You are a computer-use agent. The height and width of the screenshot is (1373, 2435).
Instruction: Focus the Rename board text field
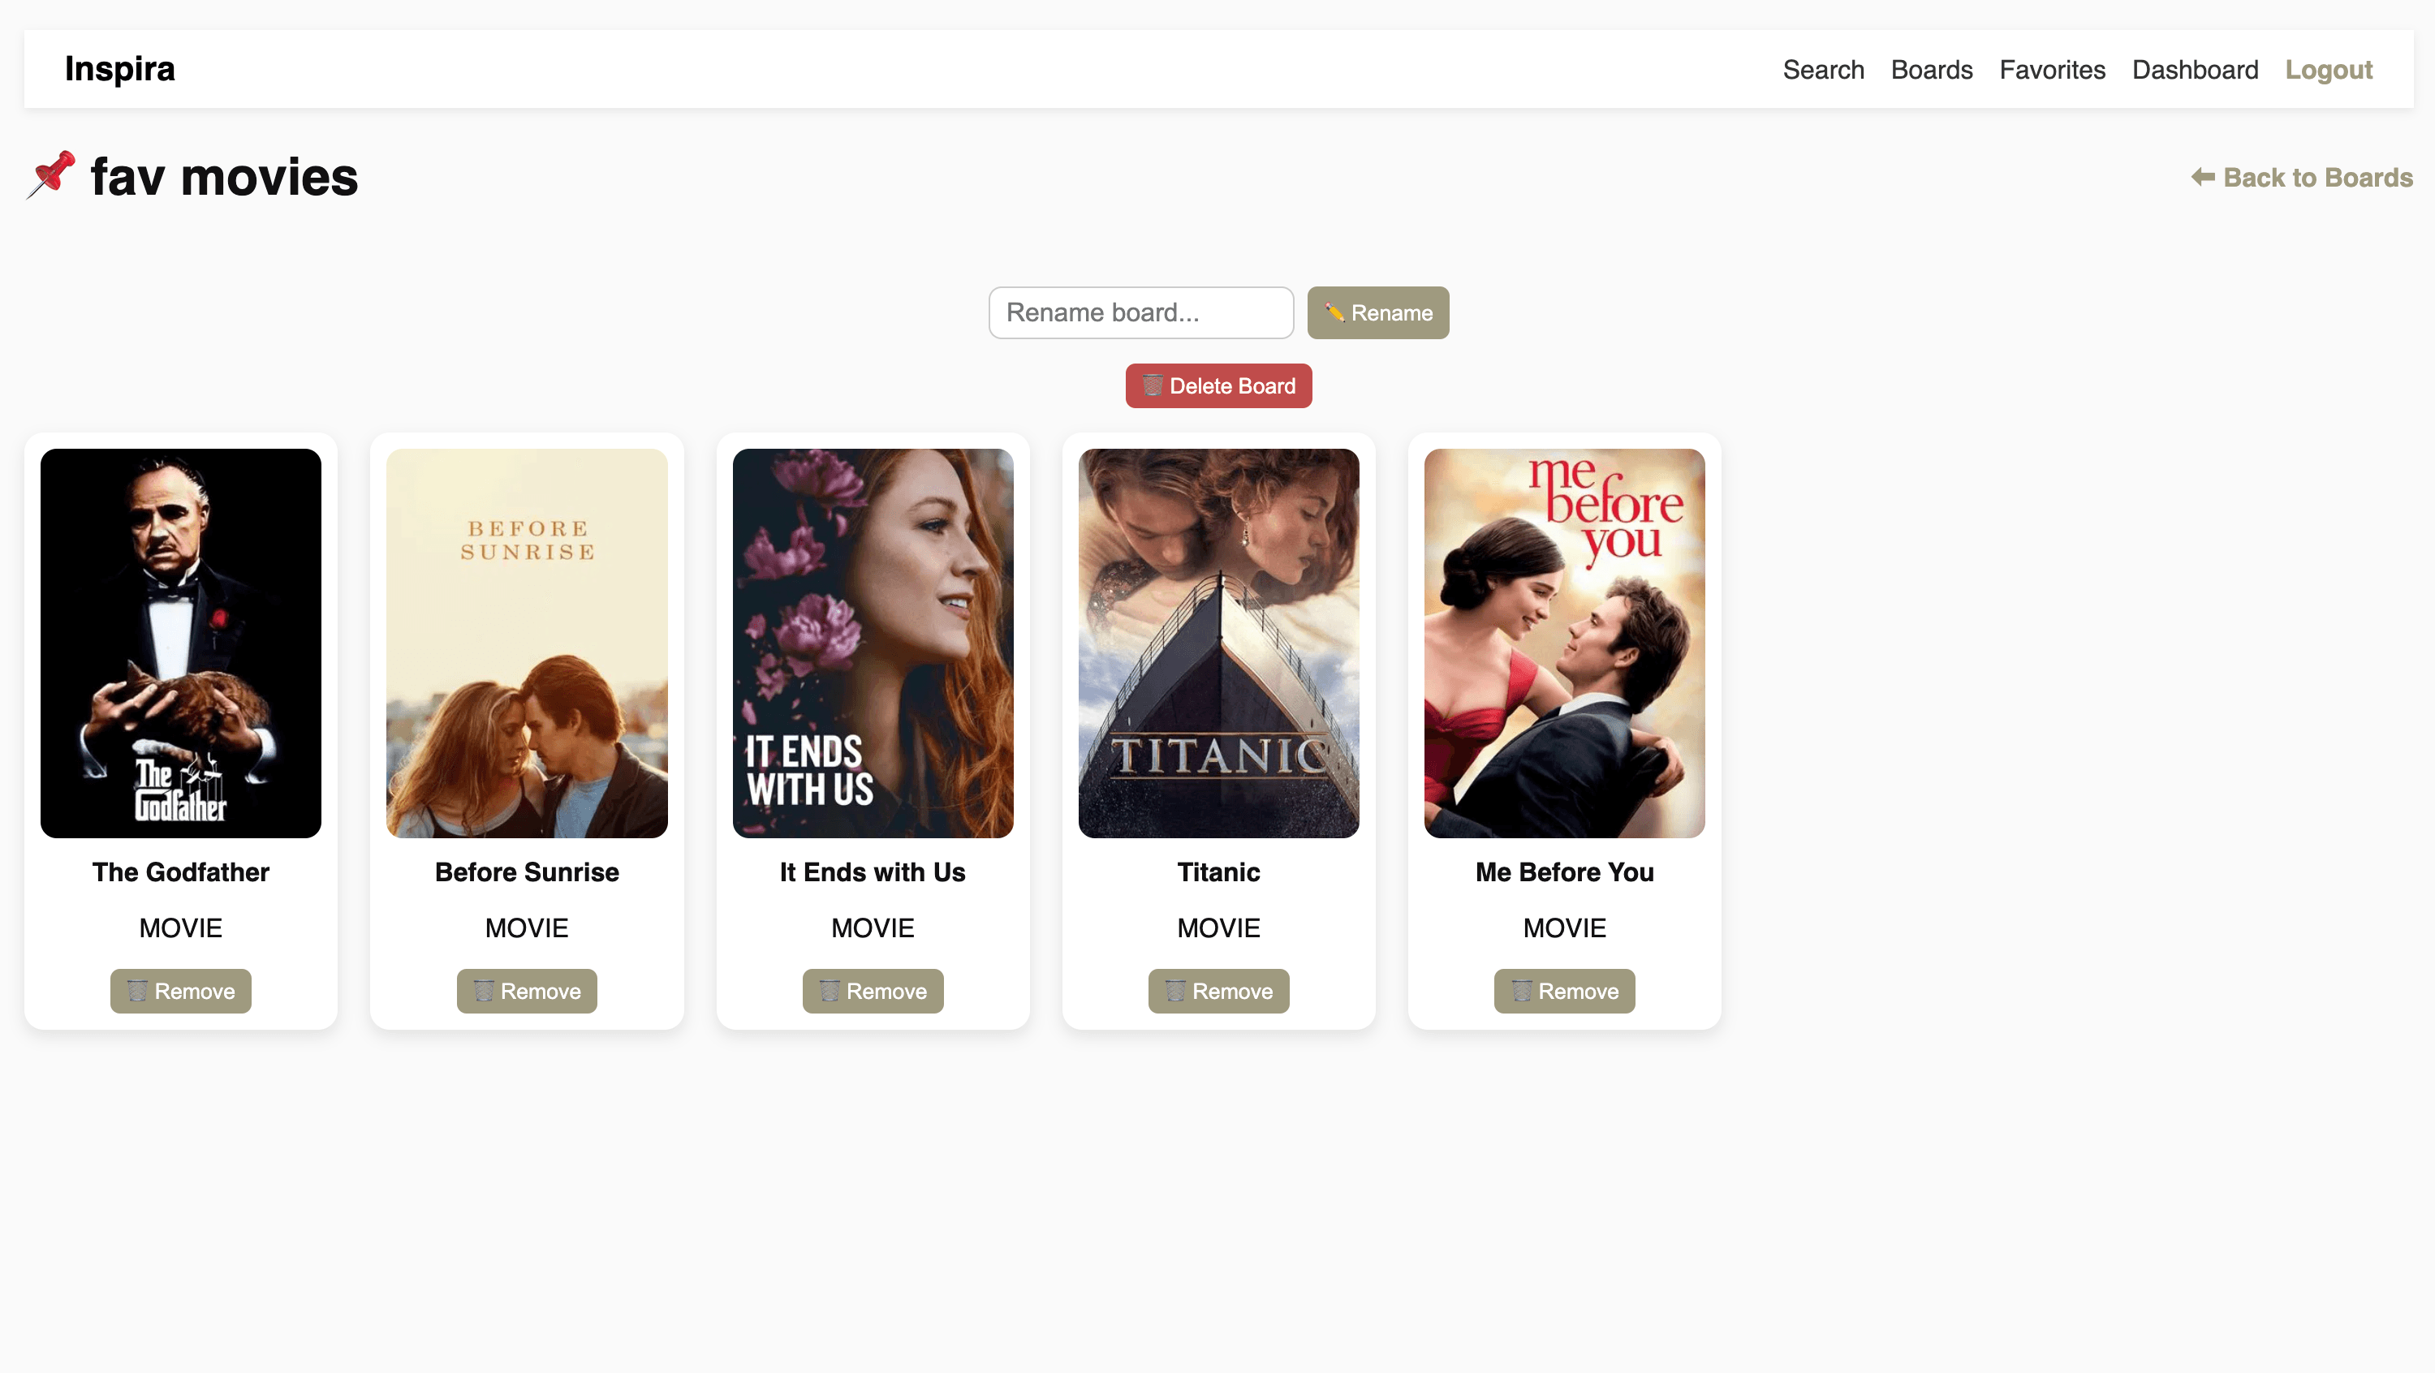pyautogui.click(x=1141, y=312)
